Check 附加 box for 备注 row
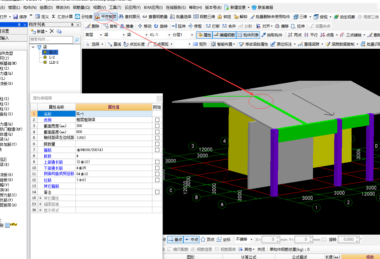This screenshot has width=380, height=259. pos(157,192)
